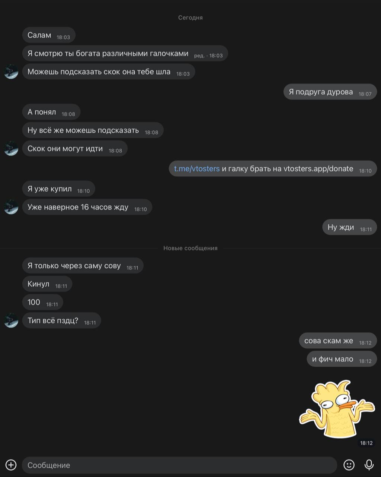Select the 'Кинул' message bubble
This screenshot has height=477, width=381.
(47, 284)
